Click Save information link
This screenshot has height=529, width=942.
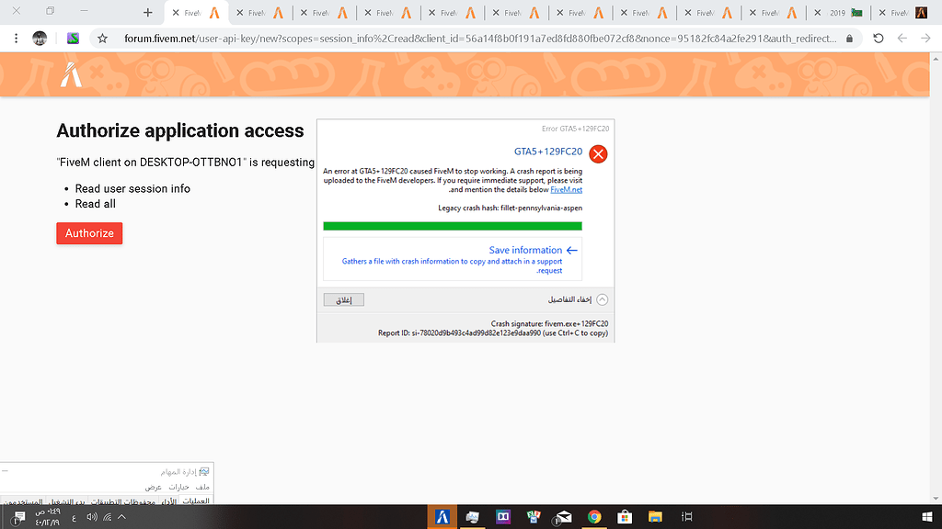525,250
